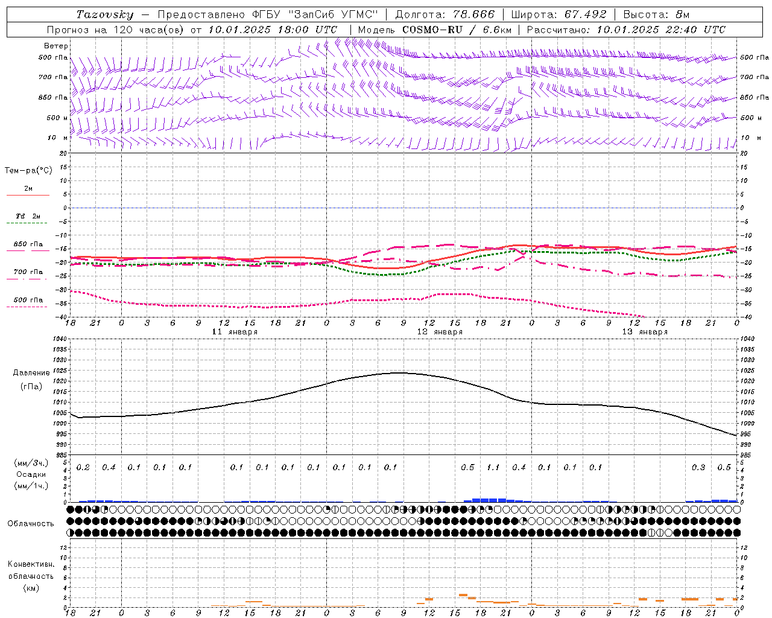This screenshot has height=618, width=772.
Task: Select the latitude value 'Широта: 67.492'
Action: pyautogui.click(x=558, y=14)
